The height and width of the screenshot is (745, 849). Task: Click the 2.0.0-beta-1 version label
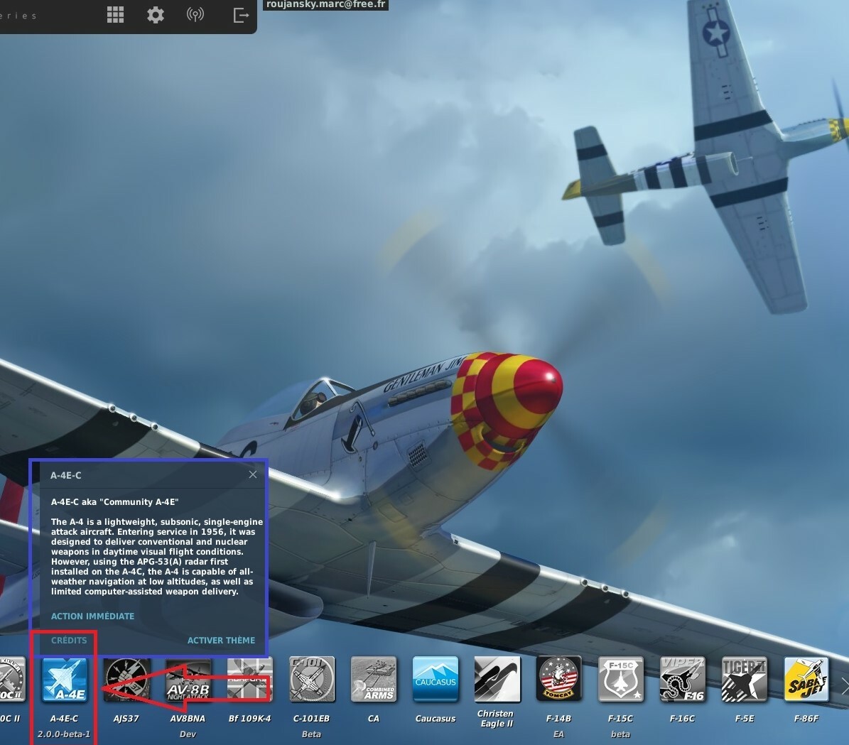(64, 734)
